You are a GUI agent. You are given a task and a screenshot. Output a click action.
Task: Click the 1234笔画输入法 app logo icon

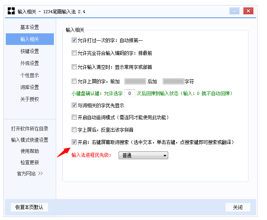coord(11,11)
